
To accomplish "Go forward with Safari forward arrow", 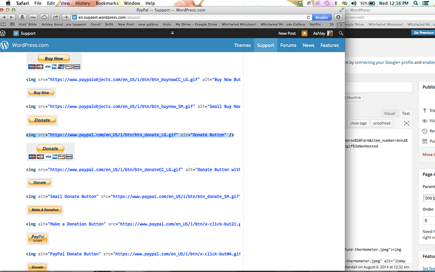I will pos(11,17).
